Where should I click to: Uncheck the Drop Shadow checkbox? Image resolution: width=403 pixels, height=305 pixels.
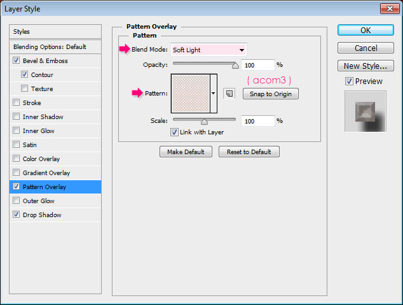(x=16, y=215)
